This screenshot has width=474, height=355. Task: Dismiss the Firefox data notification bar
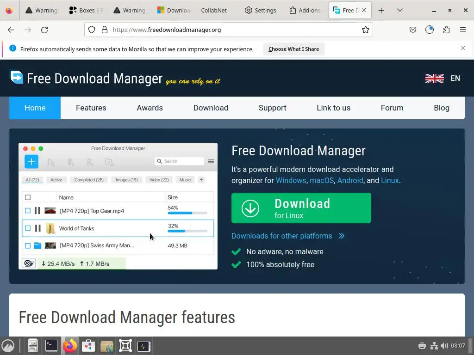[x=463, y=48]
